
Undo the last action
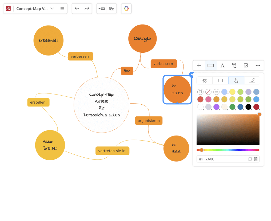(77, 9)
